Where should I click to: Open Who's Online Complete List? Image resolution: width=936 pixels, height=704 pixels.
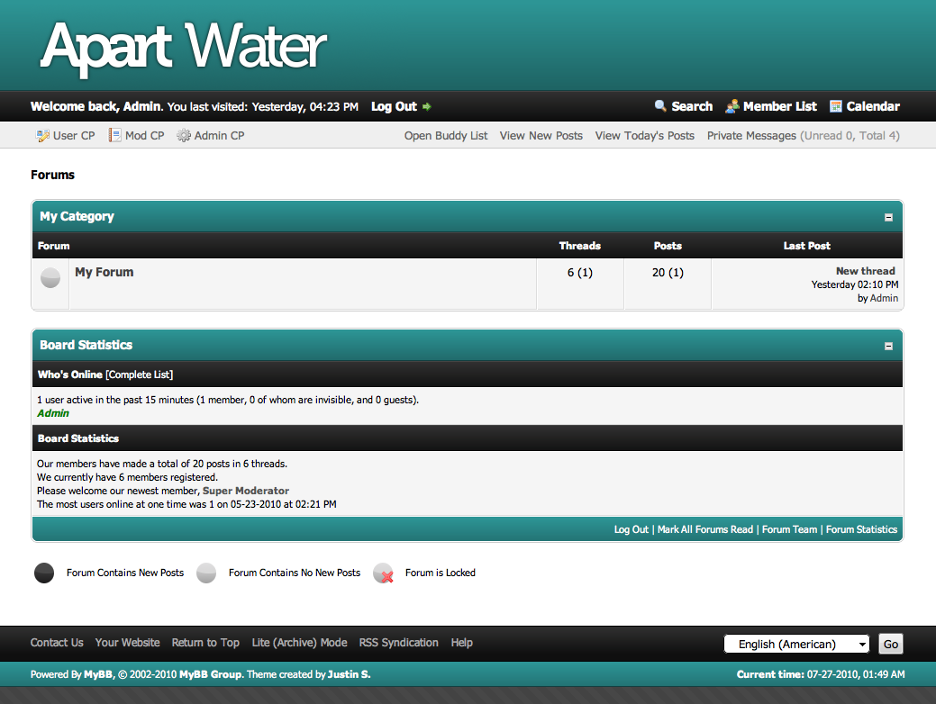click(139, 375)
